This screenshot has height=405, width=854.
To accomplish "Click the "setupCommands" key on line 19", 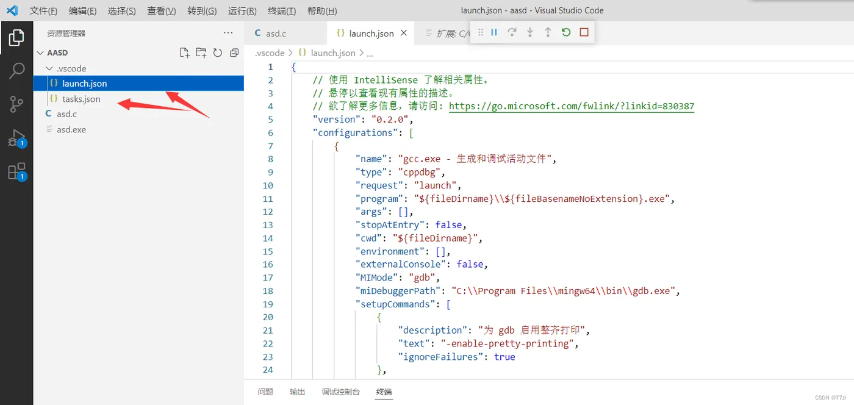I will point(395,304).
